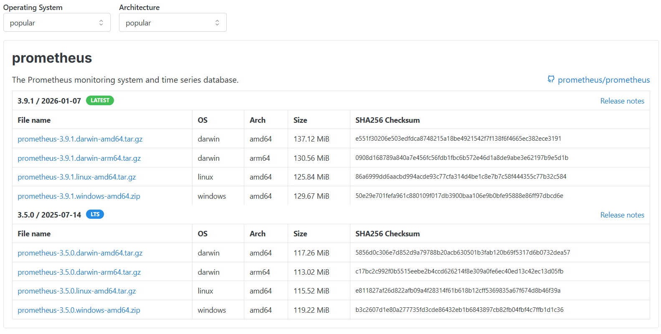Download prometheus-3.5.0.darwin-amd64.tar.gz

(80, 253)
